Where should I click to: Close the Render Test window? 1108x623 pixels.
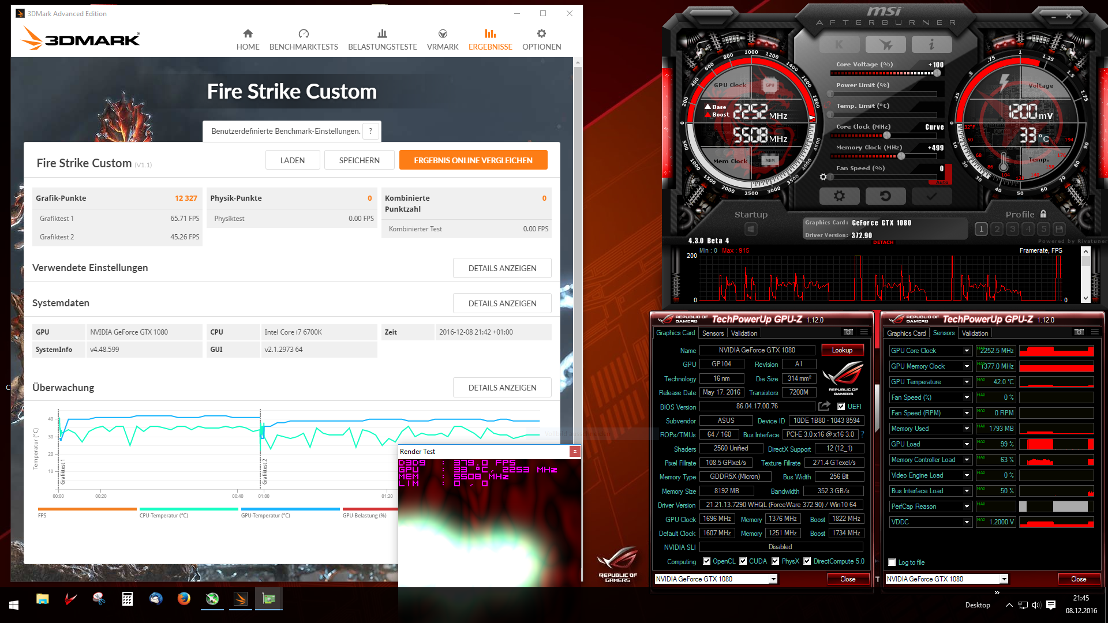pos(575,452)
